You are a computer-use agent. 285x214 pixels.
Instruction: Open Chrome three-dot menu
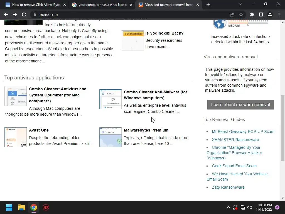tap(279, 14)
